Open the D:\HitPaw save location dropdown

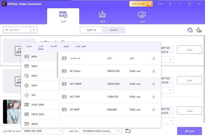pyautogui.click(x=119, y=131)
